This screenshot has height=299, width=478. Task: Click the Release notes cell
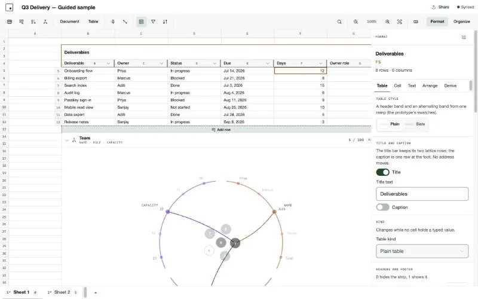[88, 122]
